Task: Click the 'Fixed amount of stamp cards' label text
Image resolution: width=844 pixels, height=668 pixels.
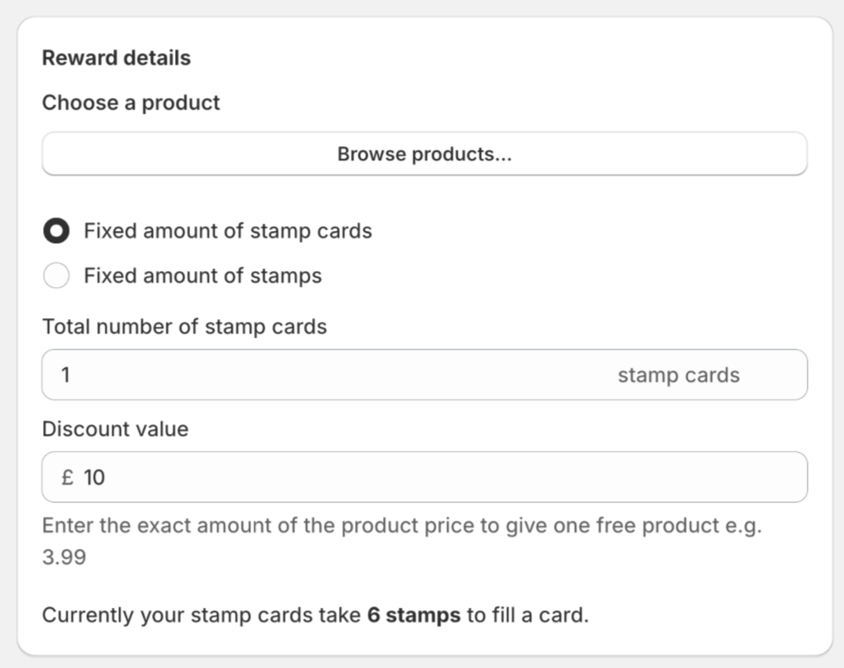Action: pos(227,231)
